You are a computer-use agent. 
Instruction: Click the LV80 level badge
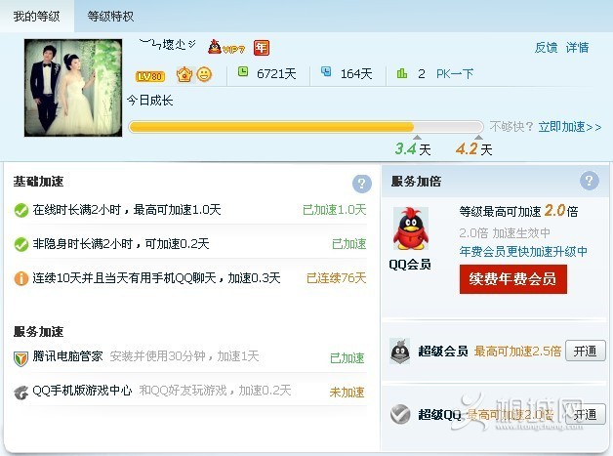150,76
